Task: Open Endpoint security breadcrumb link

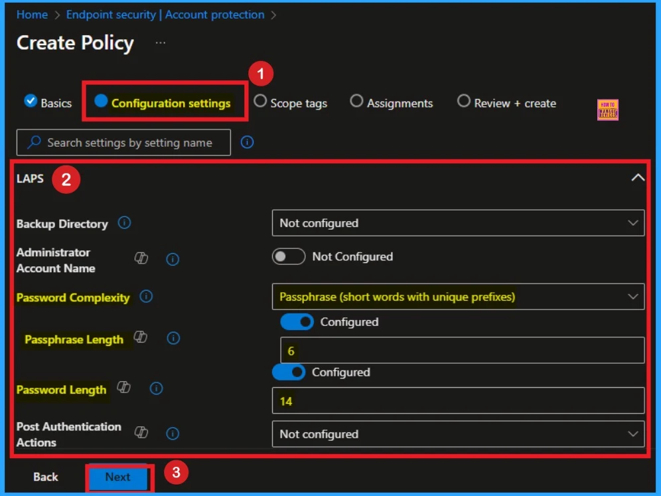Action: pos(165,15)
